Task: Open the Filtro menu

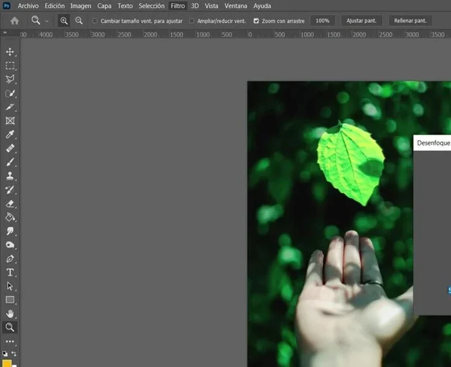Action: (178, 6)
